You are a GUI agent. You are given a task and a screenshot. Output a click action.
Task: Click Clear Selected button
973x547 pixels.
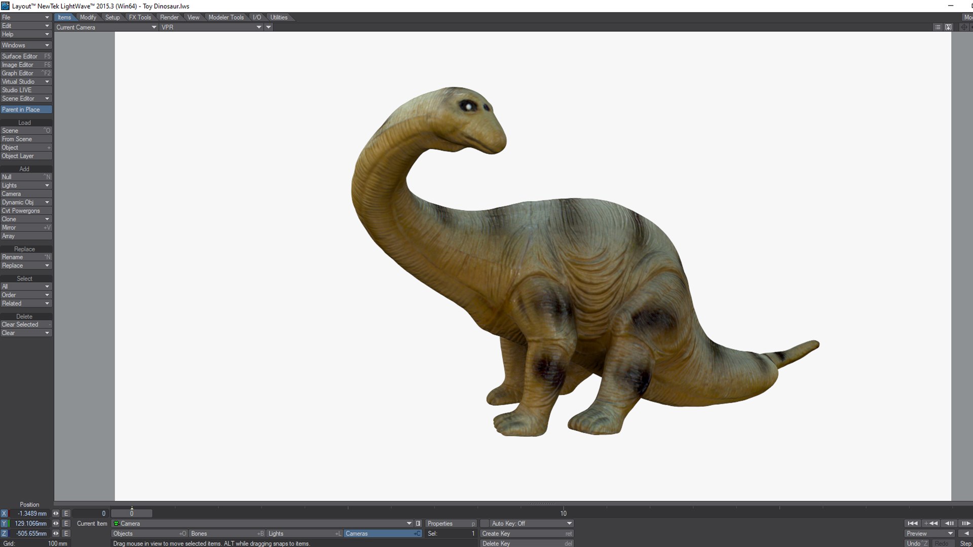click(x=26, y=325)
